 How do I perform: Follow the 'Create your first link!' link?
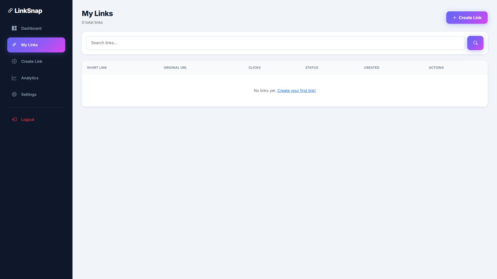tap(296, 91)
